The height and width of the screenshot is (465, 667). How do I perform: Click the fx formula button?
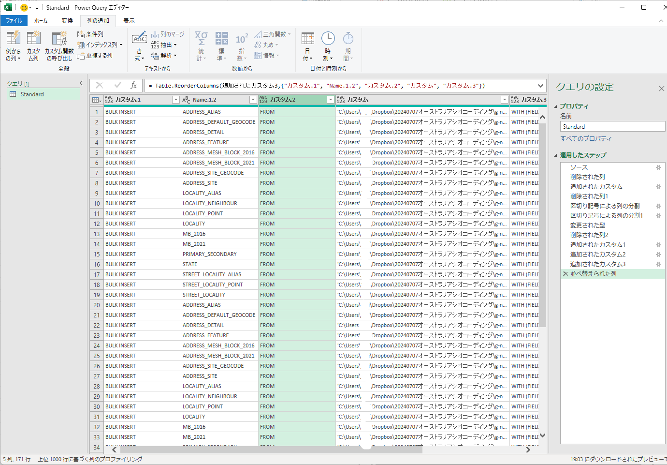point(134,85)
